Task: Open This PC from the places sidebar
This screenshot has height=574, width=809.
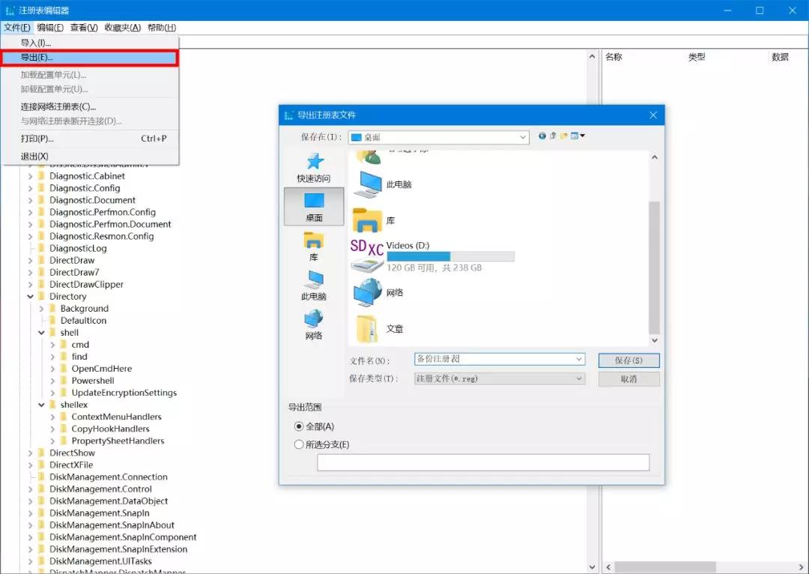Action: tap(314, 281)
